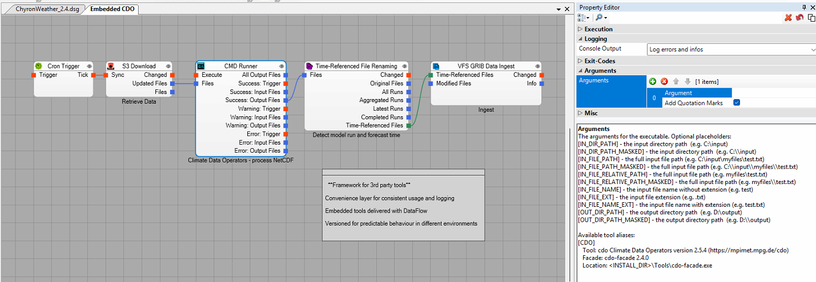Viewport: 816px width, 282px height.
Task: Click the VFS GRIB Data Ingest node icon
Action: (x=436, y=66)
